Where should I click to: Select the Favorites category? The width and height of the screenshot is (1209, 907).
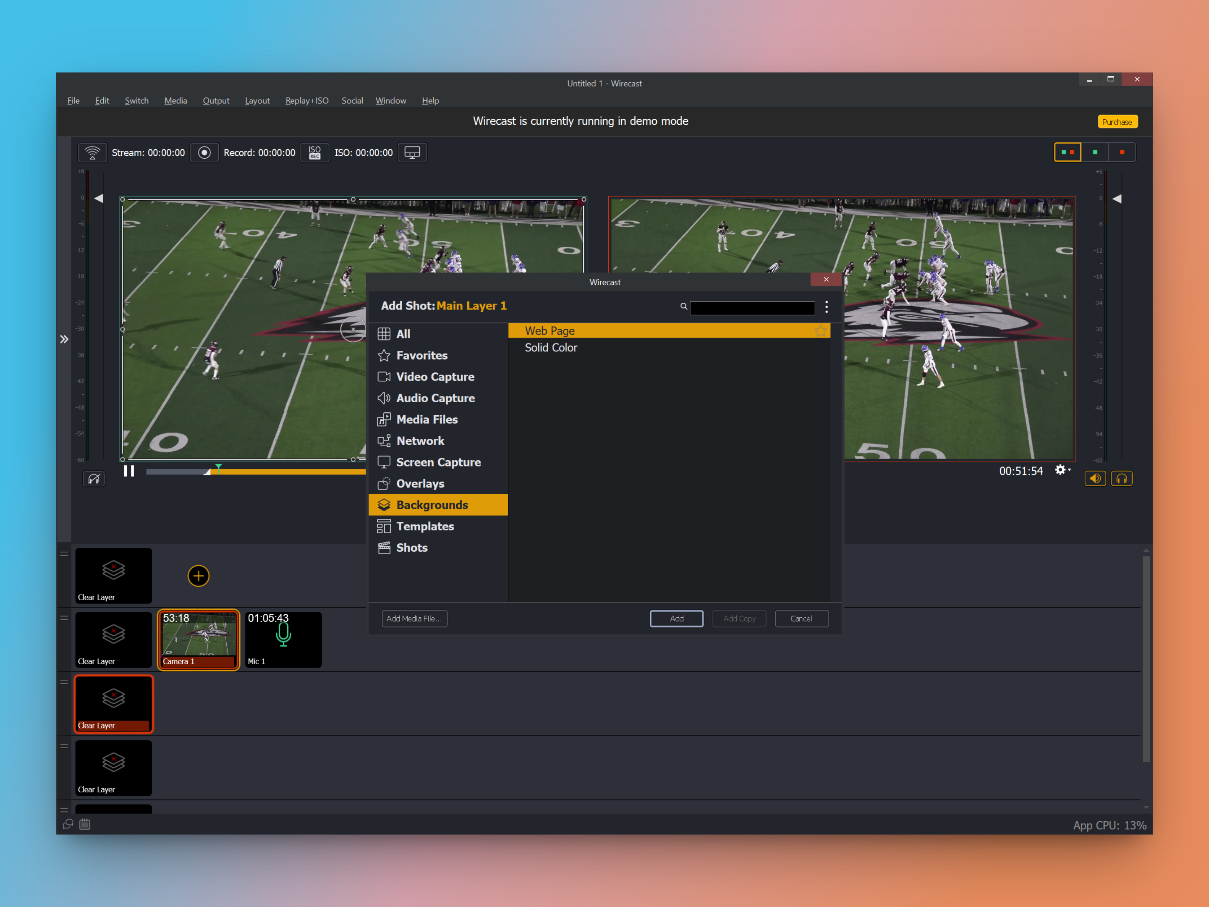pos(438,355)
